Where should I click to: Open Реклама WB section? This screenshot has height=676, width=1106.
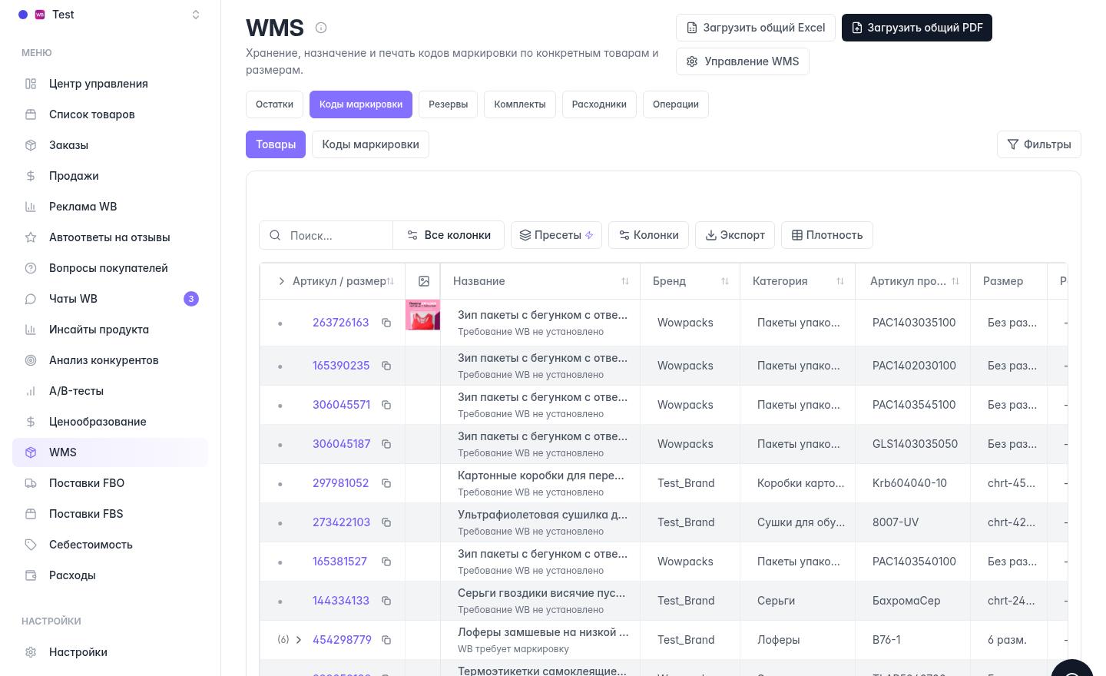pyautogui.click(x=110, y=207)
